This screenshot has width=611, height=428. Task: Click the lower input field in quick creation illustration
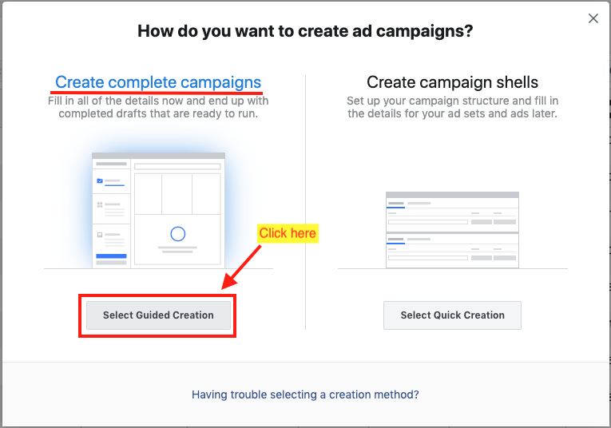point(427,257)
